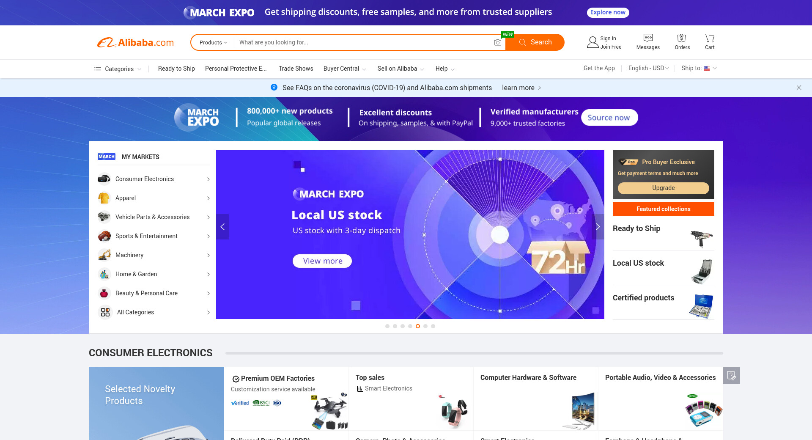This screenshot has width=812, height=440.
Task: Open the Products search type dropdown
Action: (x=213, y=42)
